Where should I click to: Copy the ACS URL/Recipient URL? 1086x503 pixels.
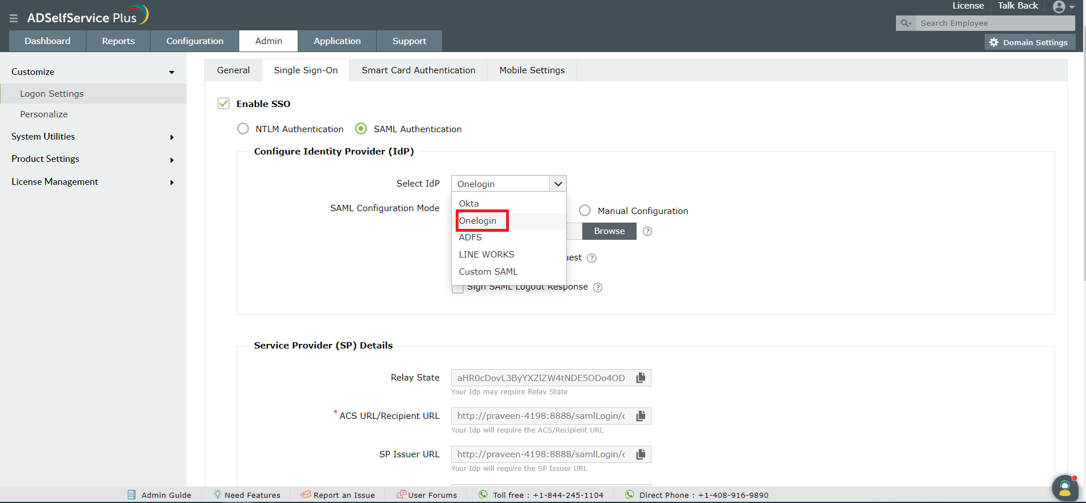click(x=641, y=416)
